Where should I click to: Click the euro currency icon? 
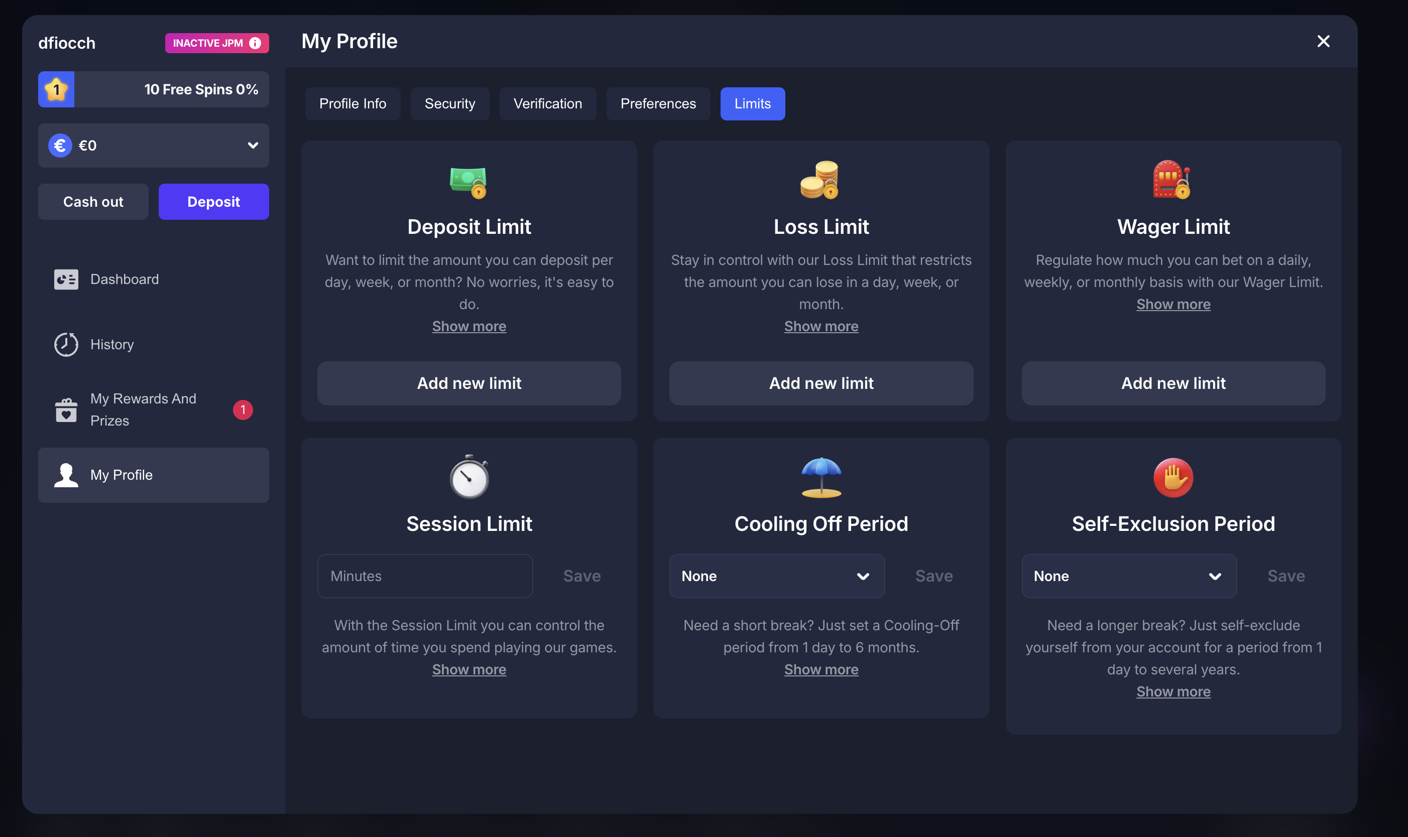[60, 146]
